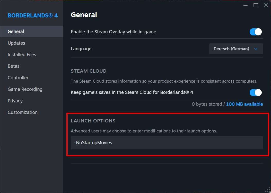Click the 'Language' label text
Screen dimensions: 271x193
tap(81, 49)
